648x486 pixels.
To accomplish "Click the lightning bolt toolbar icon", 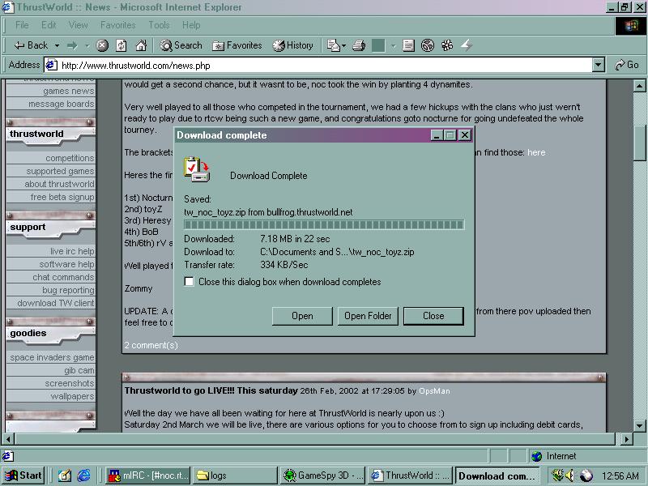I will coord(467,45).
